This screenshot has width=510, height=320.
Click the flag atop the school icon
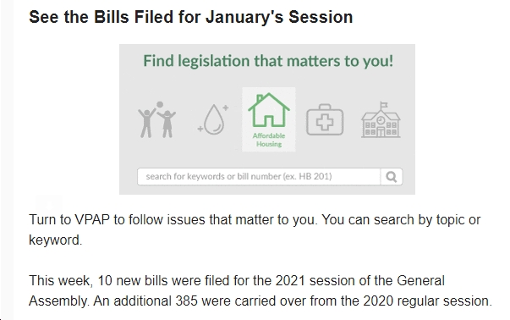tap(384, 105)
